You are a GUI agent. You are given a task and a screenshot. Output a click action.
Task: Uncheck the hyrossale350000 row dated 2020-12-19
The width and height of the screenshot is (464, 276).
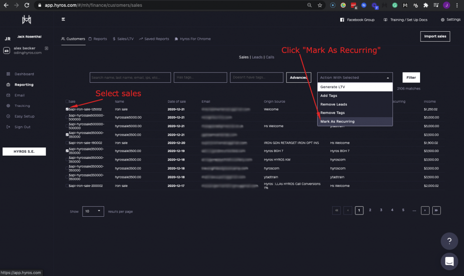click(67, 151)
